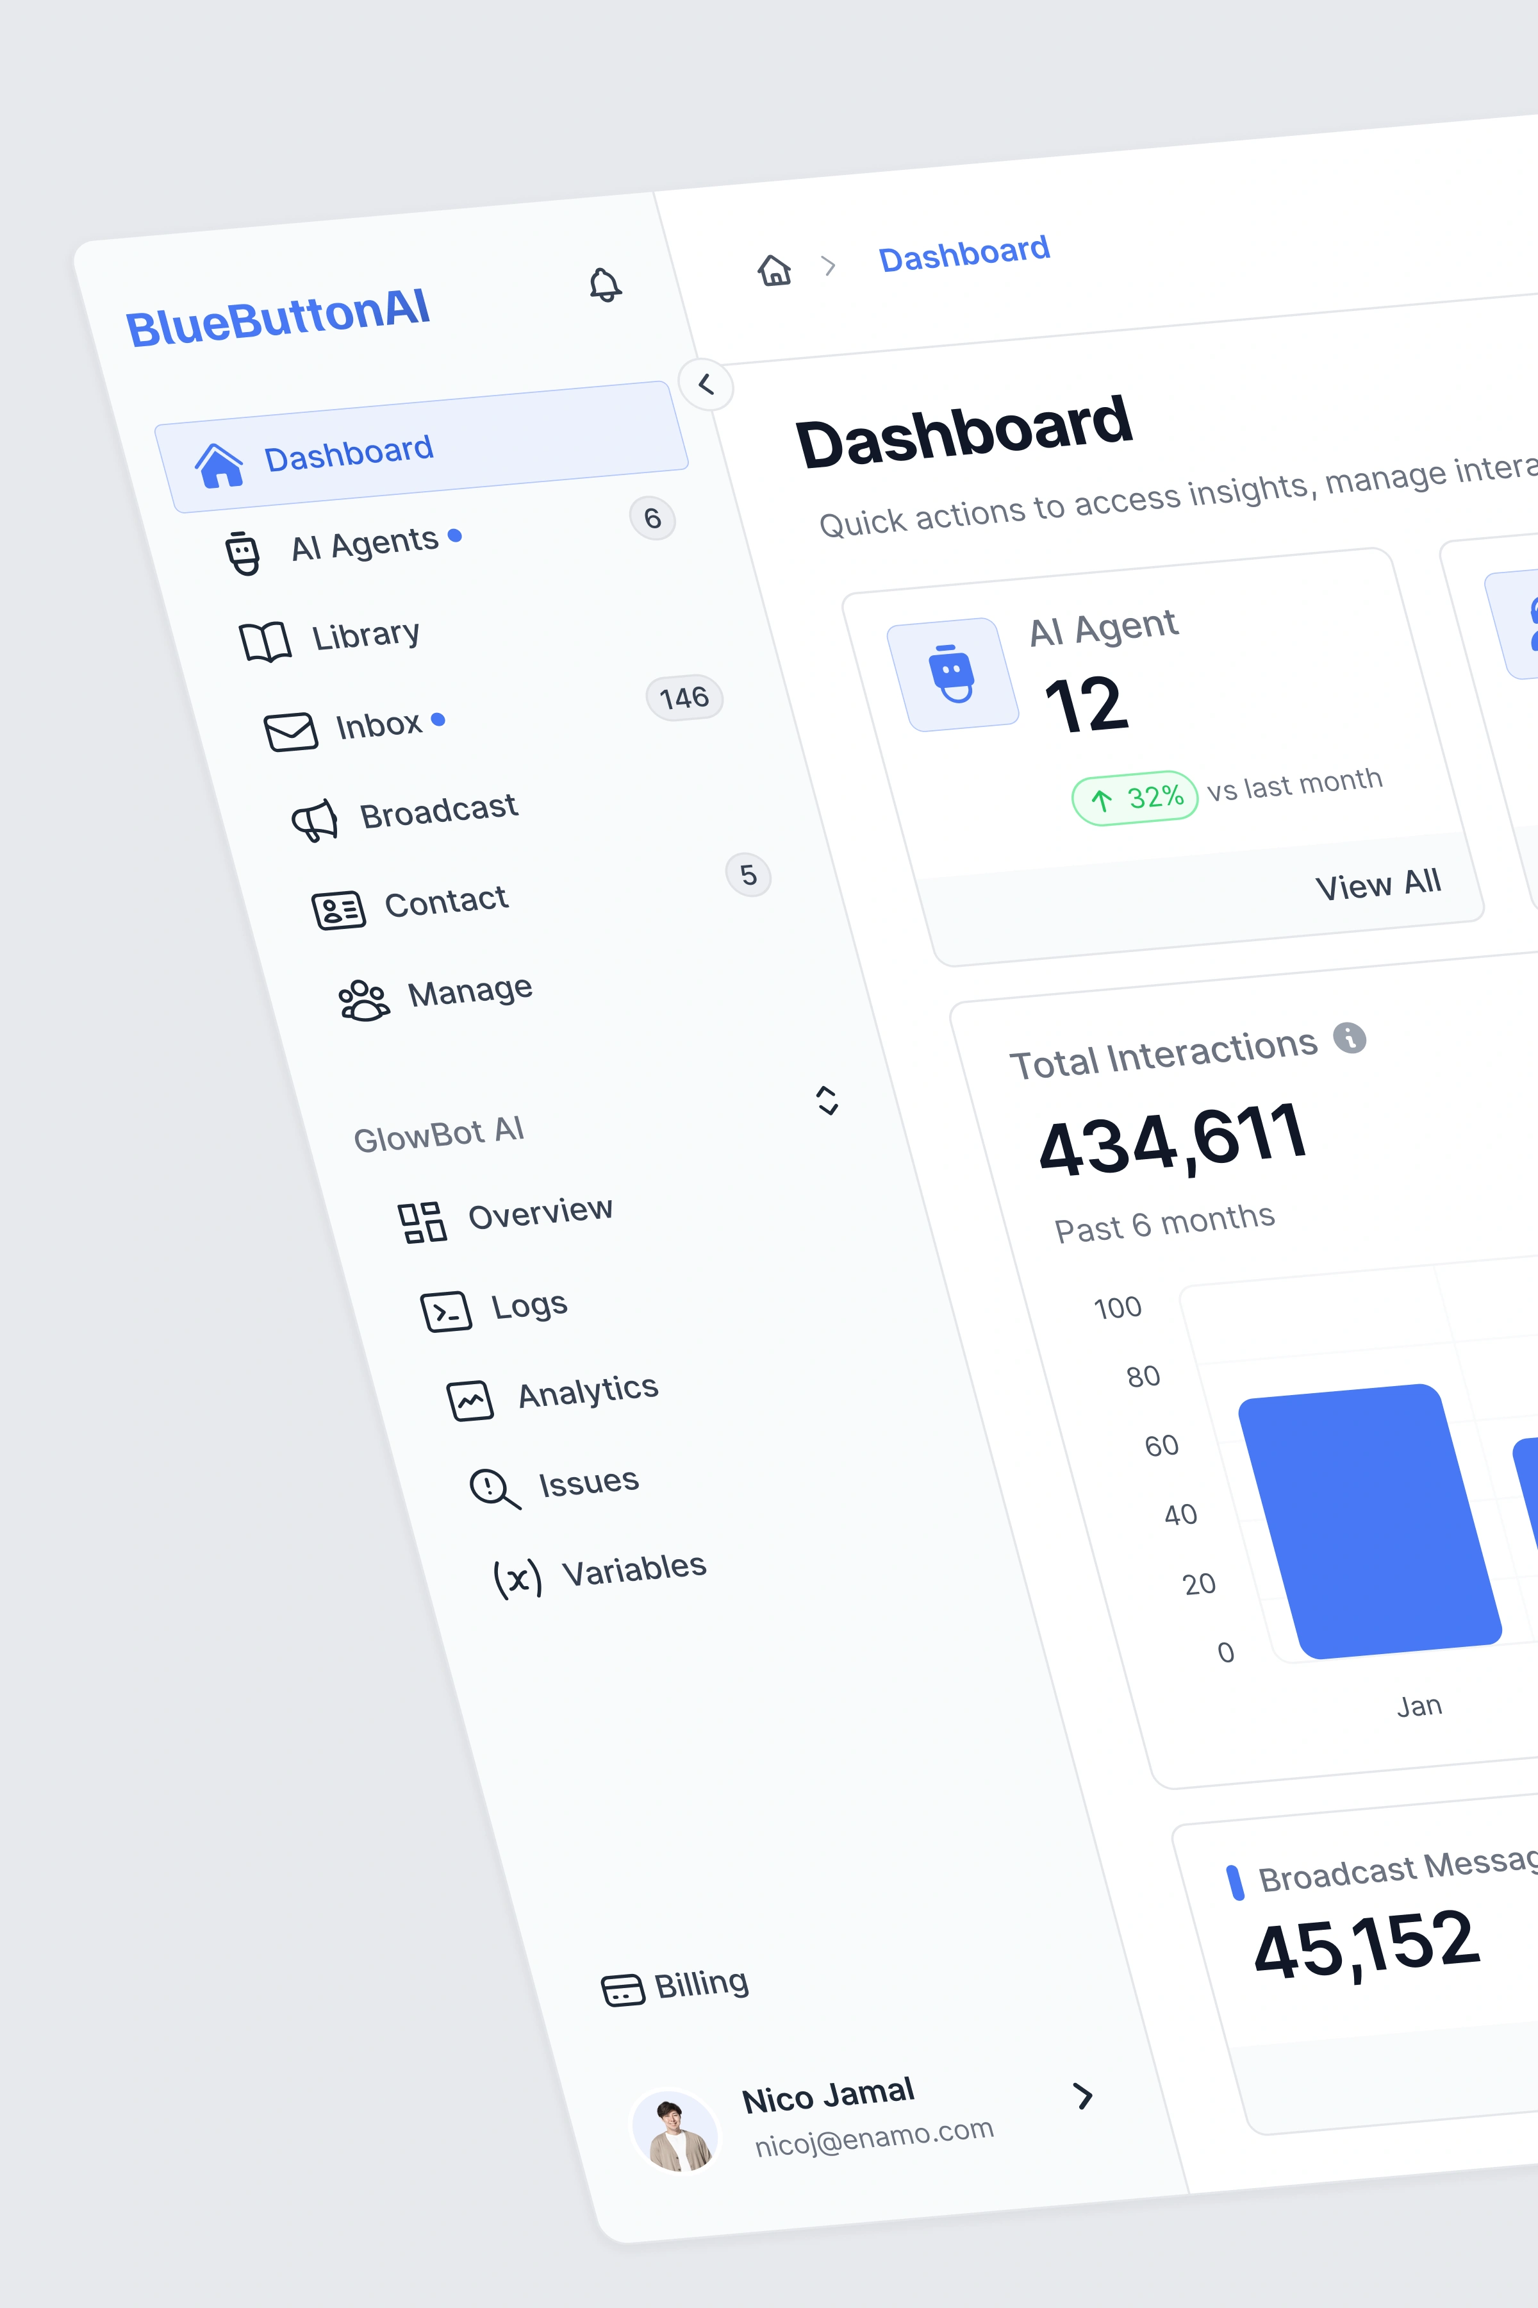The height and width of the screenshot is (2308, 1538).
Task: Click the 32% growth badge
Action: [x=1135, y=798]
